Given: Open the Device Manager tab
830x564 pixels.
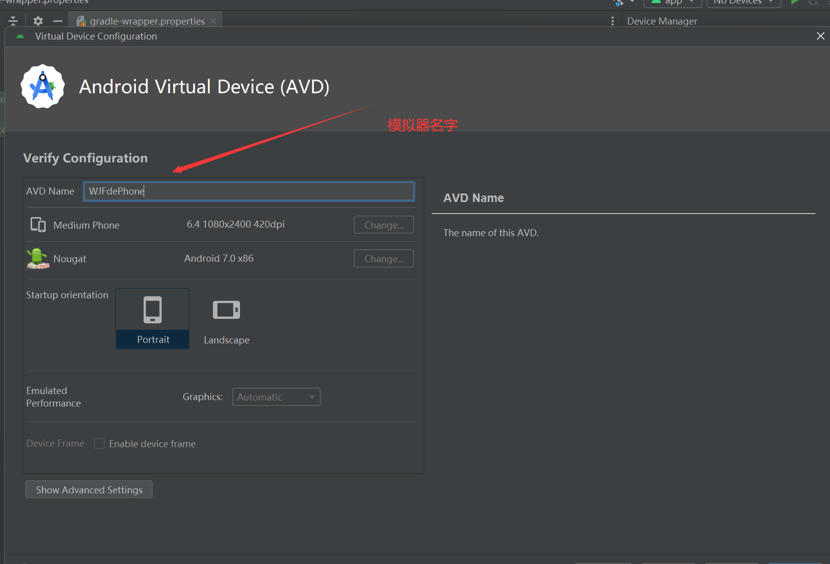Looking at the screenshot, I should point(662,21).
